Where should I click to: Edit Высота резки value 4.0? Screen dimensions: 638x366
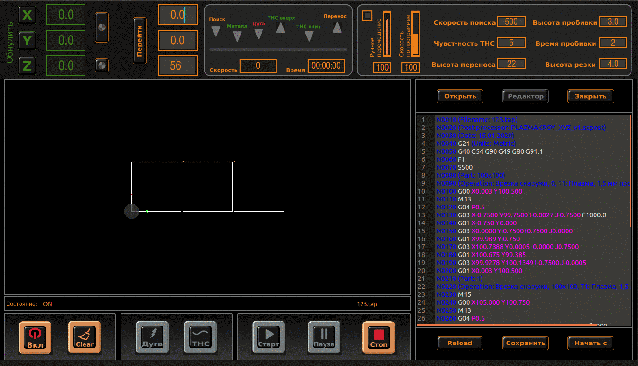[x=613, y=64]
